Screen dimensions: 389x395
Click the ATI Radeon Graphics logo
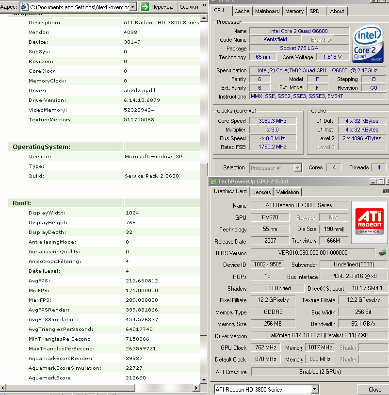(370, 222)
